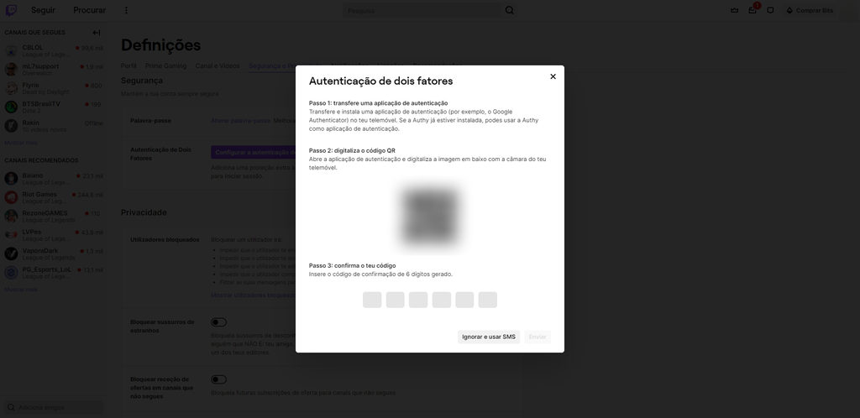Open Rakin channel avatar
The image size is (860, 418).
pyautogui.click(x=11, y=126)
